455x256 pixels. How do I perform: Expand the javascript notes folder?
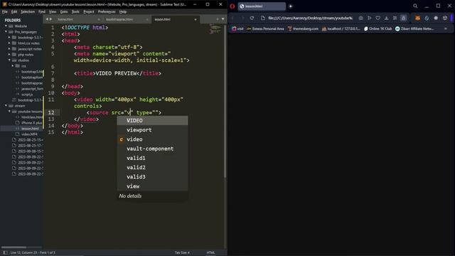pyautogui.click(x=9, y=49)
